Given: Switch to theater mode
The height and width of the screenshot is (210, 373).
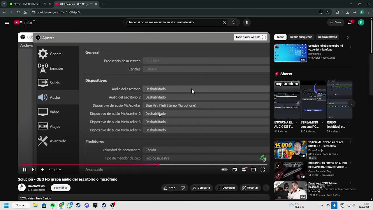Looking at the screenshot, I should (x=253, y=169).
